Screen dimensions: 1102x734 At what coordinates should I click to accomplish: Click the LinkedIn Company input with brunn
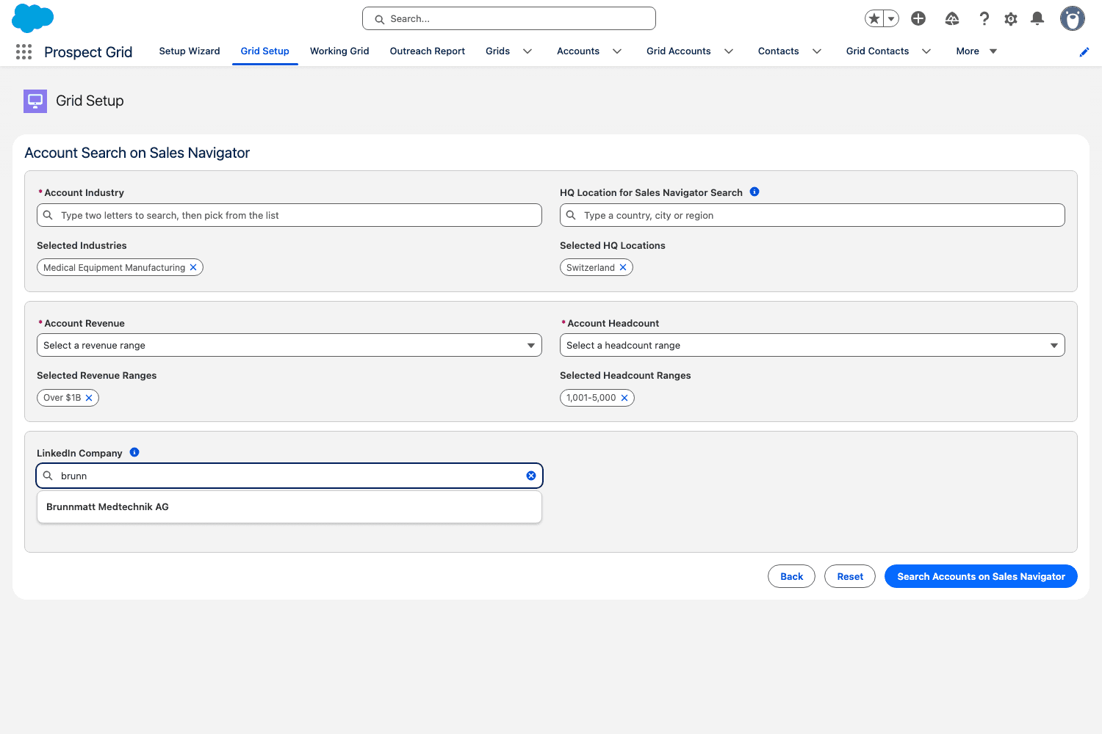click(289, 476)
